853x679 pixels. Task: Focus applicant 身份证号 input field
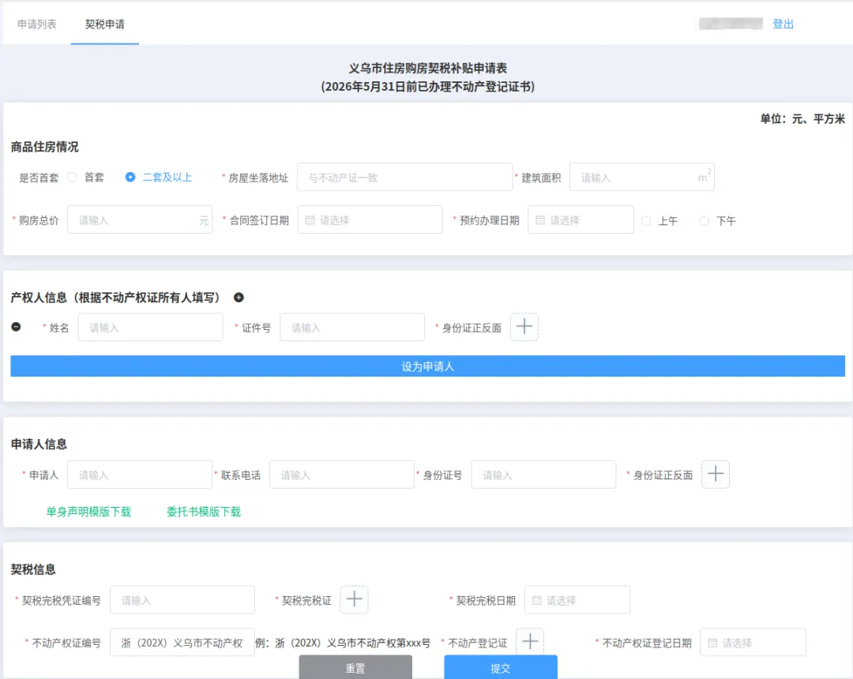tap(543, 475)
